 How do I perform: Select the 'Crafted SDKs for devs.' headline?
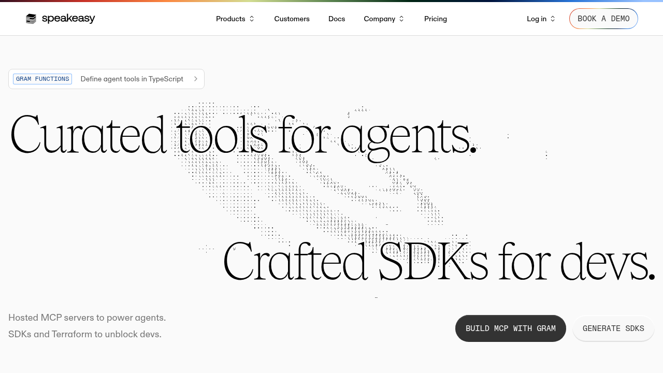[x=439, y=261]
